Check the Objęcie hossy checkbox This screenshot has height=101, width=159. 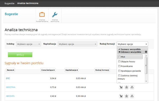click(x=119, y=61)
